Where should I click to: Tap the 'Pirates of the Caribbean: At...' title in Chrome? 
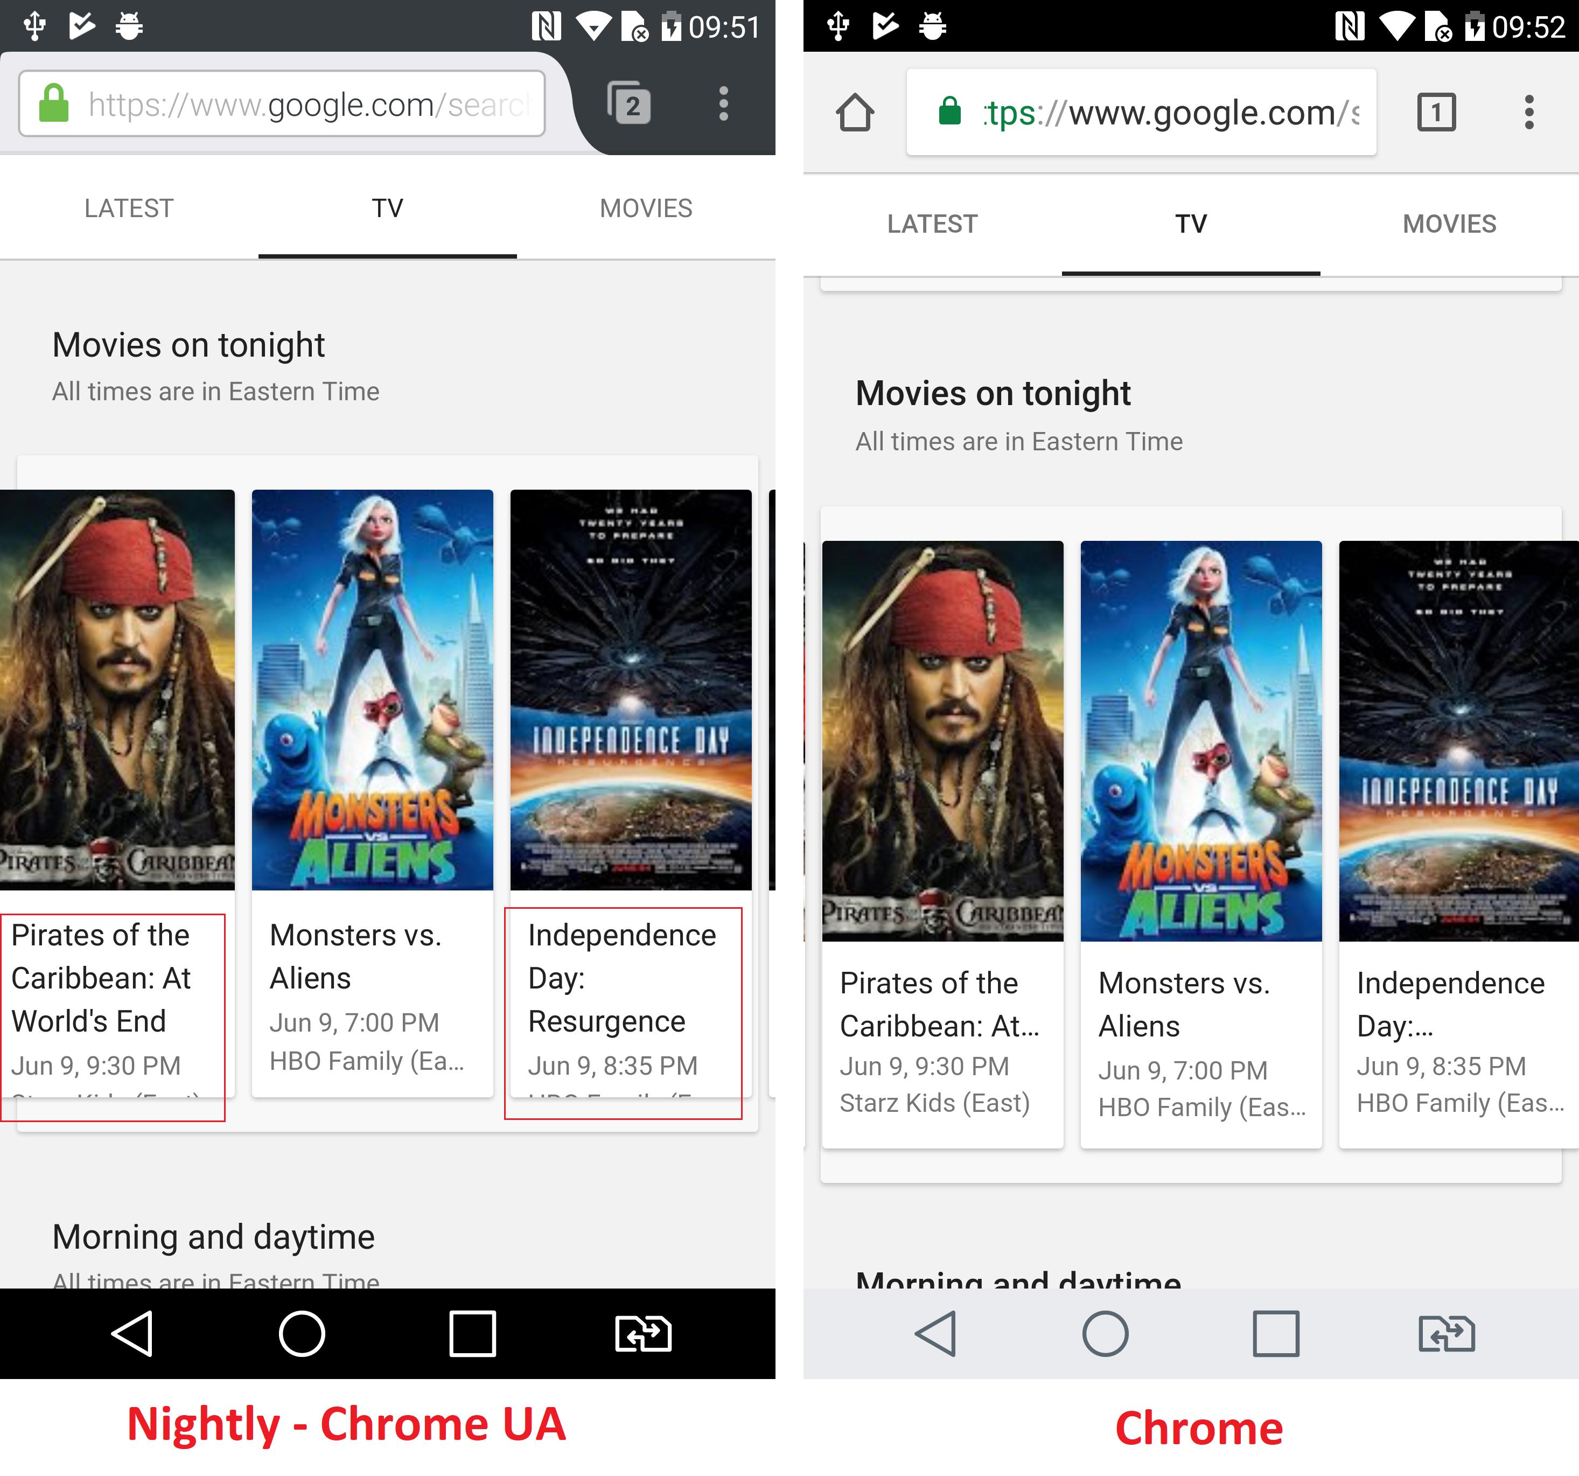[x=940, y=1005]
